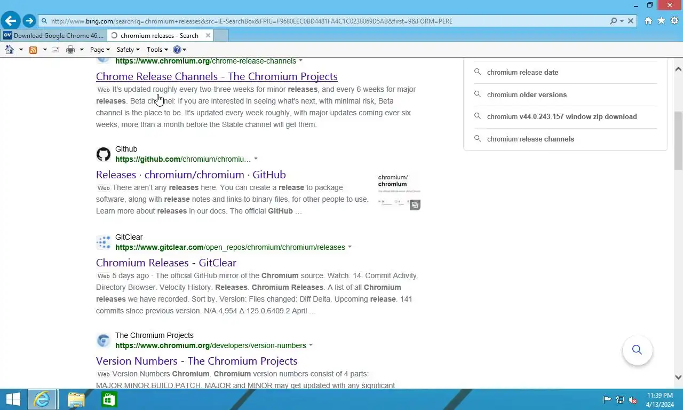Expand dropdown next to chrome-release-channels URL
This screenshot has height=410, width=683.
click(x=300, y=61)
